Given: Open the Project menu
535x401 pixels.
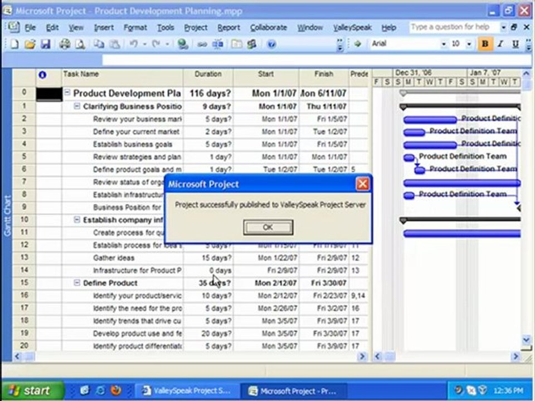Looking at the screenshot, I should 196,28.
